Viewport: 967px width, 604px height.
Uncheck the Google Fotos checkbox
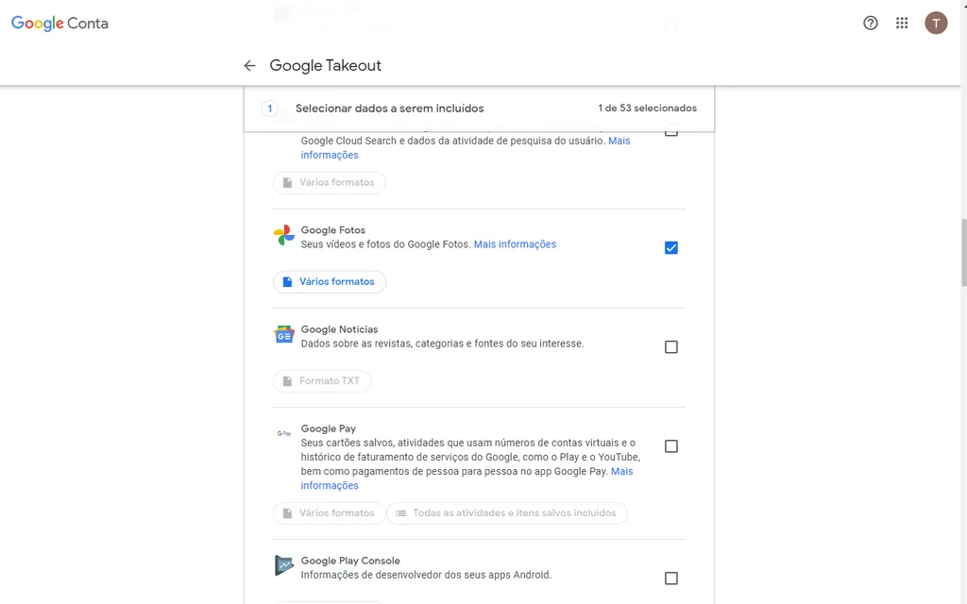click(x=671, y=248)
